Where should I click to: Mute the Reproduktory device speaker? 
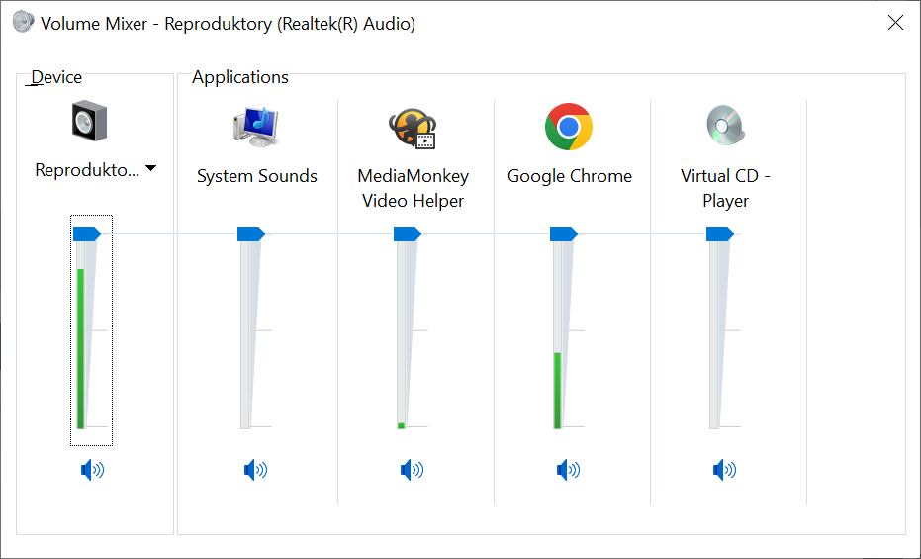[92, 470]
